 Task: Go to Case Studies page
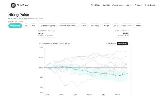tap(118, 5)
